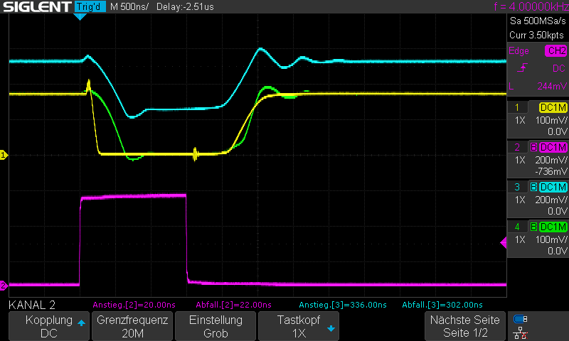
Task: Click the yellow DC1M badge of channel 1
Action: tap(553, 107)
